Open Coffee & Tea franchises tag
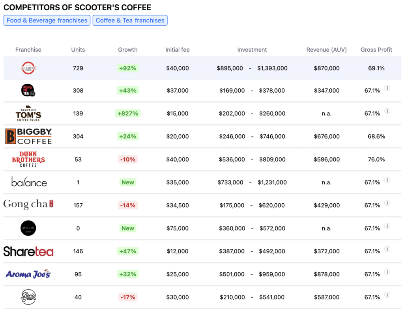 pos(130,20)
